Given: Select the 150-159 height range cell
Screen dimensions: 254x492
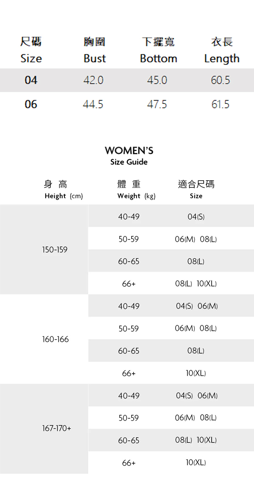Looking at the screenshot, I should tap(55, 250).
